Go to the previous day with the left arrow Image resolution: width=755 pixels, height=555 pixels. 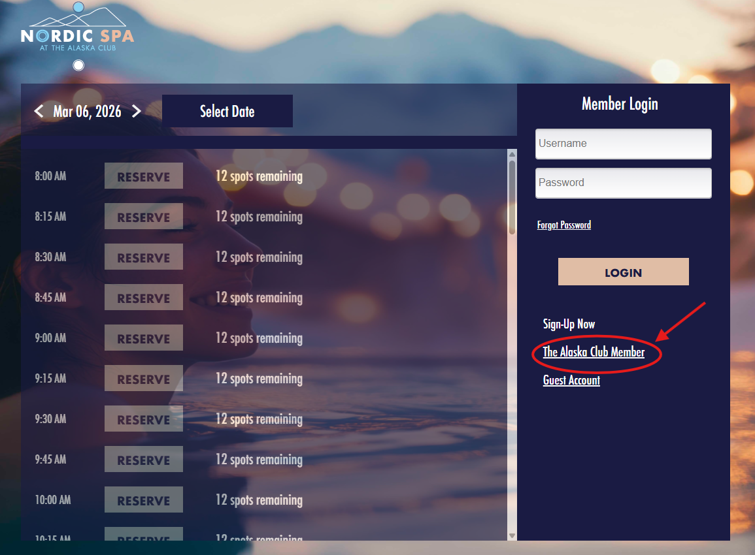39,111
